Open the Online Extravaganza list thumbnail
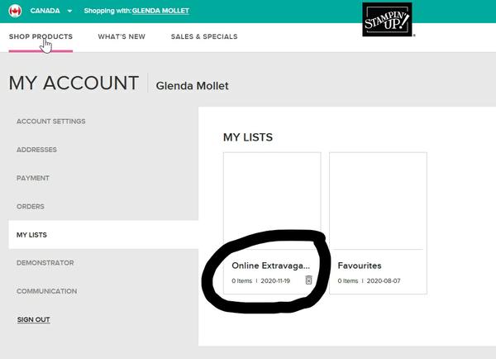The image size is (496, 359). tap(272, 200)
